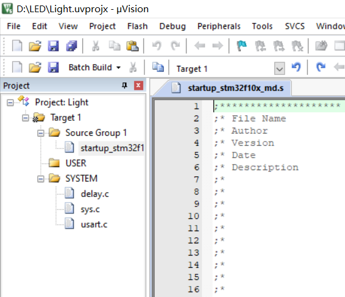Open the Debug menu
Viewport: 345px width, 297px height.
[172, 26]
